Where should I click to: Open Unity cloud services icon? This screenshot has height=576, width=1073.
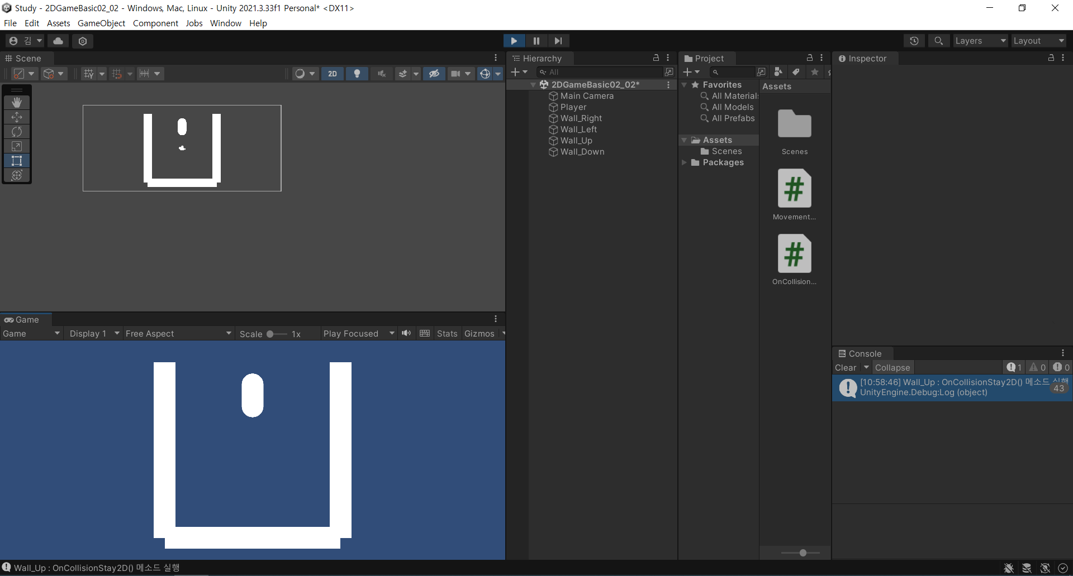click(58, 41)
